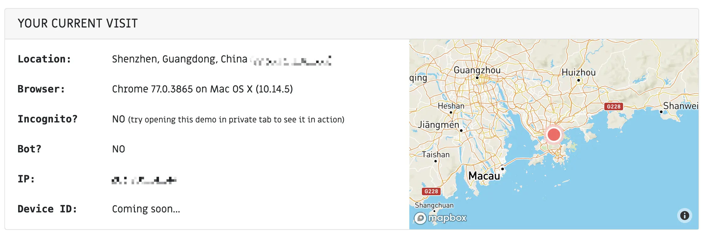Image resolution: width=701 pixels, height=238 pixels.
Task: Click the G228 road shield near Shanwei
Action: [x=613, y=107]
